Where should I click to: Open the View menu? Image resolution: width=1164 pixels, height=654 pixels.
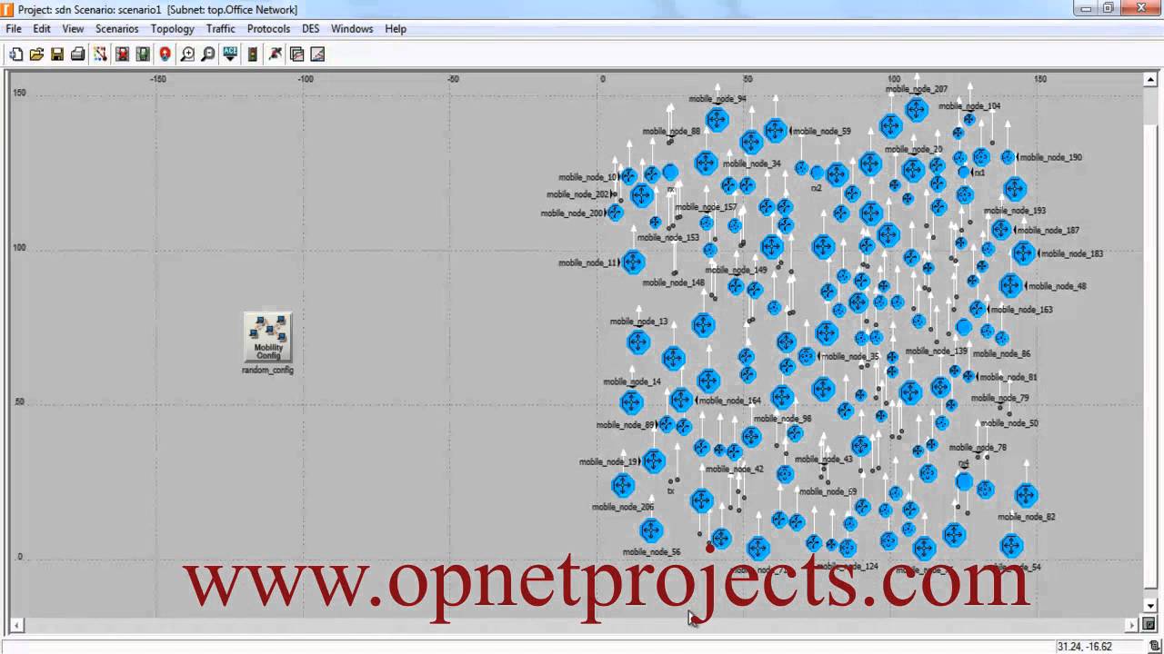73,29
